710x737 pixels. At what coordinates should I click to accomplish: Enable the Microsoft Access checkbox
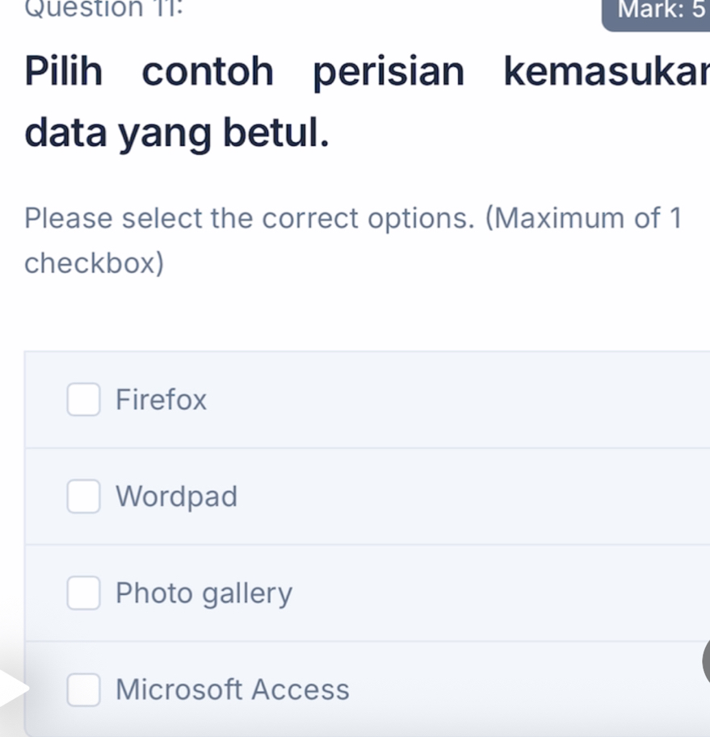click(84, 690)
